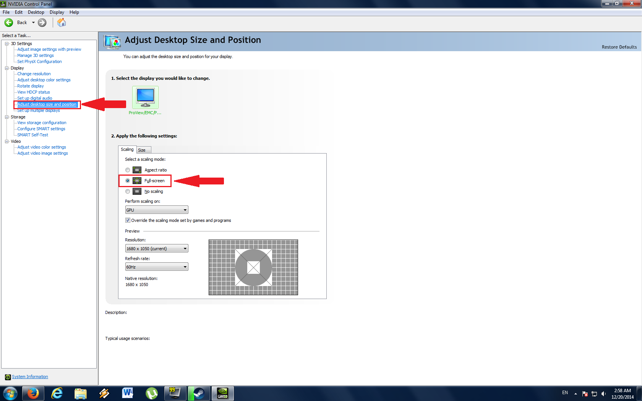
Task: Switch to Steam on the taskbar
Action: click(x=199, y=393)
